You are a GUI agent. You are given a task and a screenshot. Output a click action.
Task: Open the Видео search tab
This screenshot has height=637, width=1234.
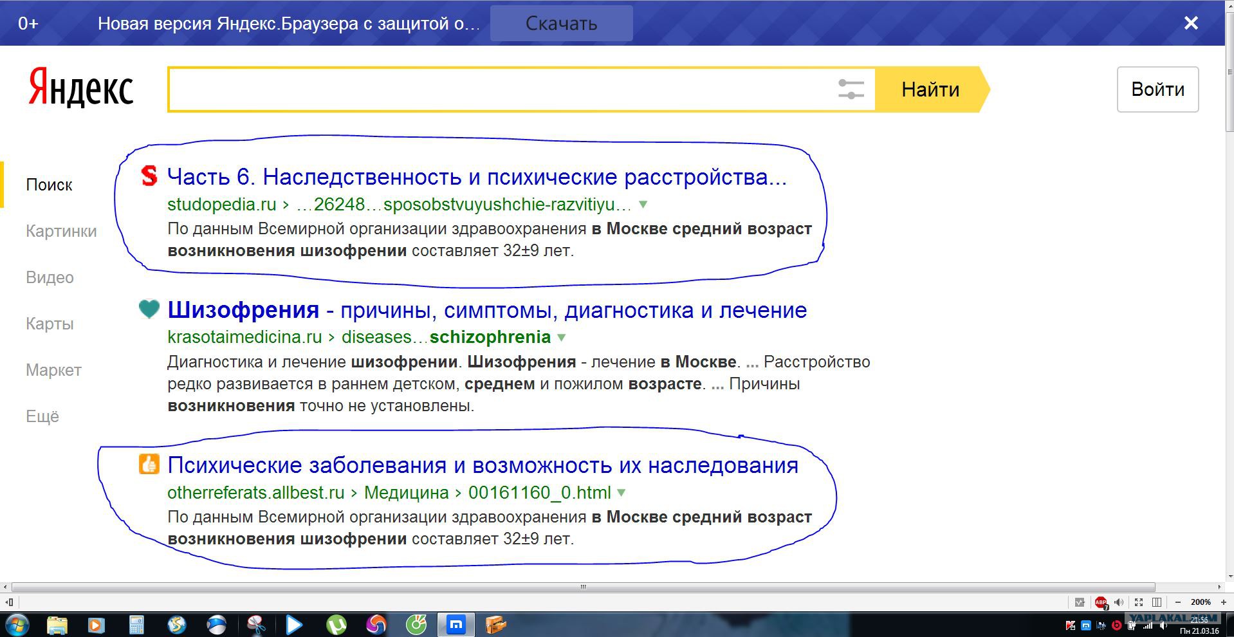[x=50, y=277]
